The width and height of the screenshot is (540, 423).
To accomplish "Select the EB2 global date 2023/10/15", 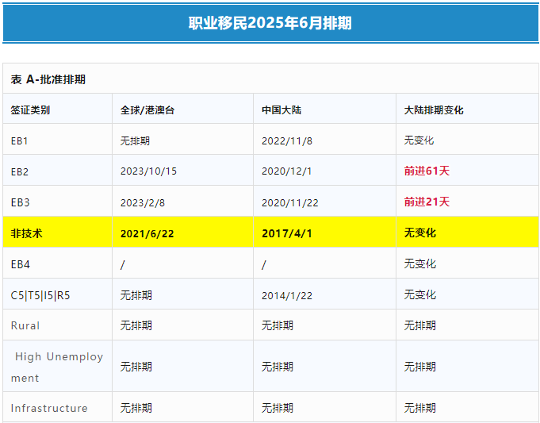I will pos(148,171).
